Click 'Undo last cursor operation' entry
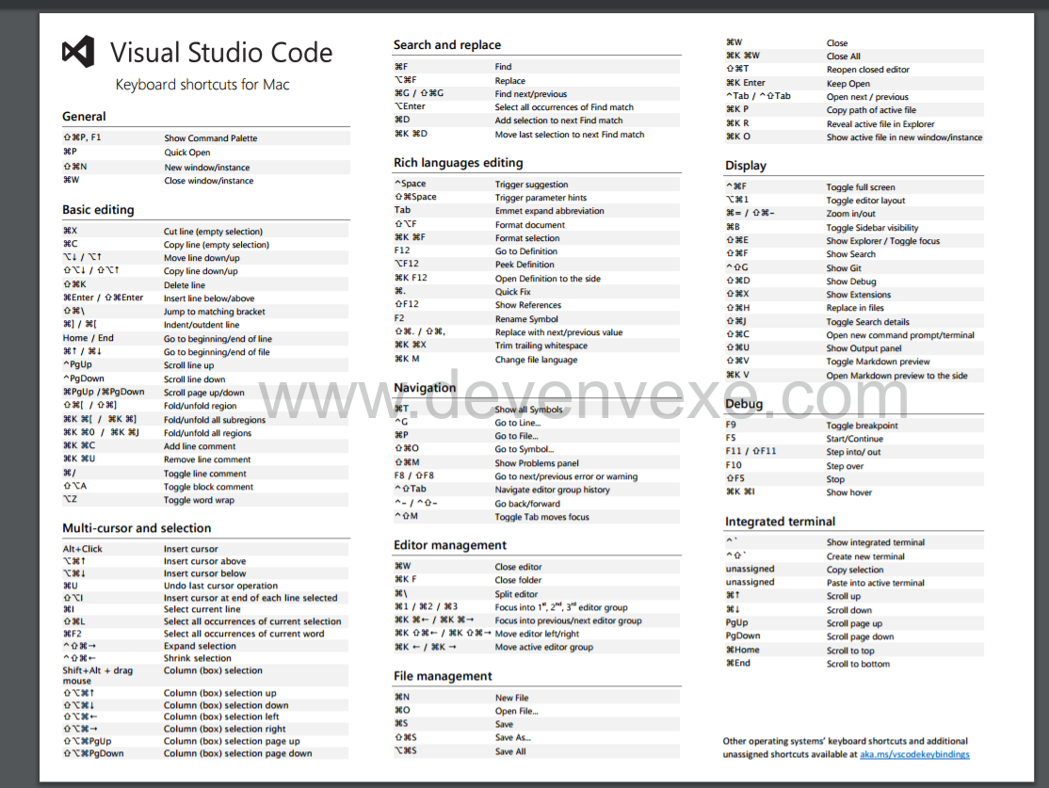The width and height of the screenshot is (1049, 788). (x=220, y=586)
